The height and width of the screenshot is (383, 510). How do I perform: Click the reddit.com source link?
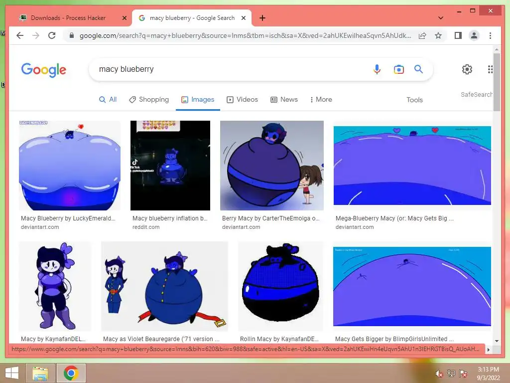coord(146,227)
